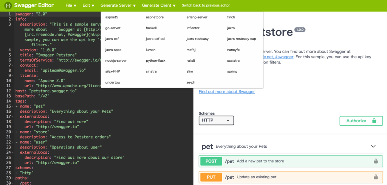Click the swagger: "2.0" first editor line

(x=31, y=14)
